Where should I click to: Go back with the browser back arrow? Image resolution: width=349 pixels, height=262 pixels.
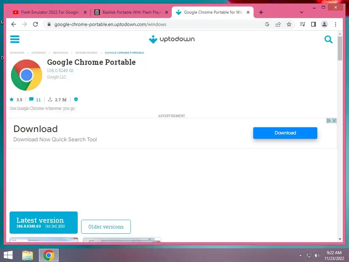(x=14, y=24)
